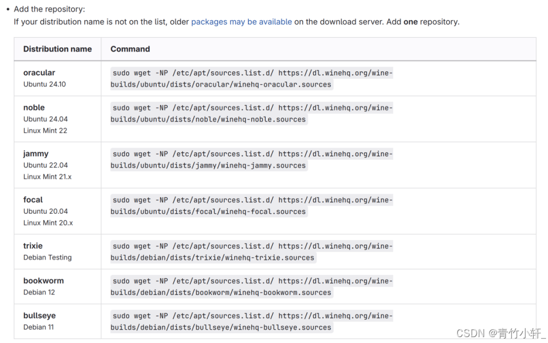Open the "packages may be available" link
The image size is (548, 343).
pos(241,22)
